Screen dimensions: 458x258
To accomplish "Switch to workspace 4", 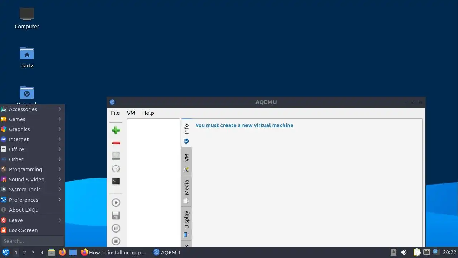I will (x=42, y=253).
